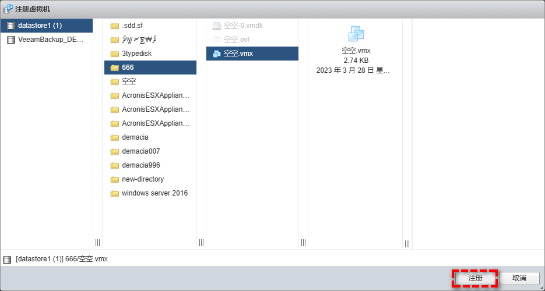Click the 666 folder icon

114,68
